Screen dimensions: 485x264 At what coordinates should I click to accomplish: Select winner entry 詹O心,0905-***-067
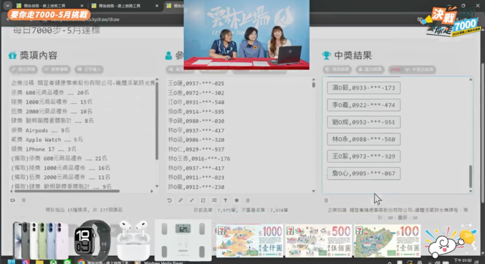pyautogui.click(x=363, y=173)
